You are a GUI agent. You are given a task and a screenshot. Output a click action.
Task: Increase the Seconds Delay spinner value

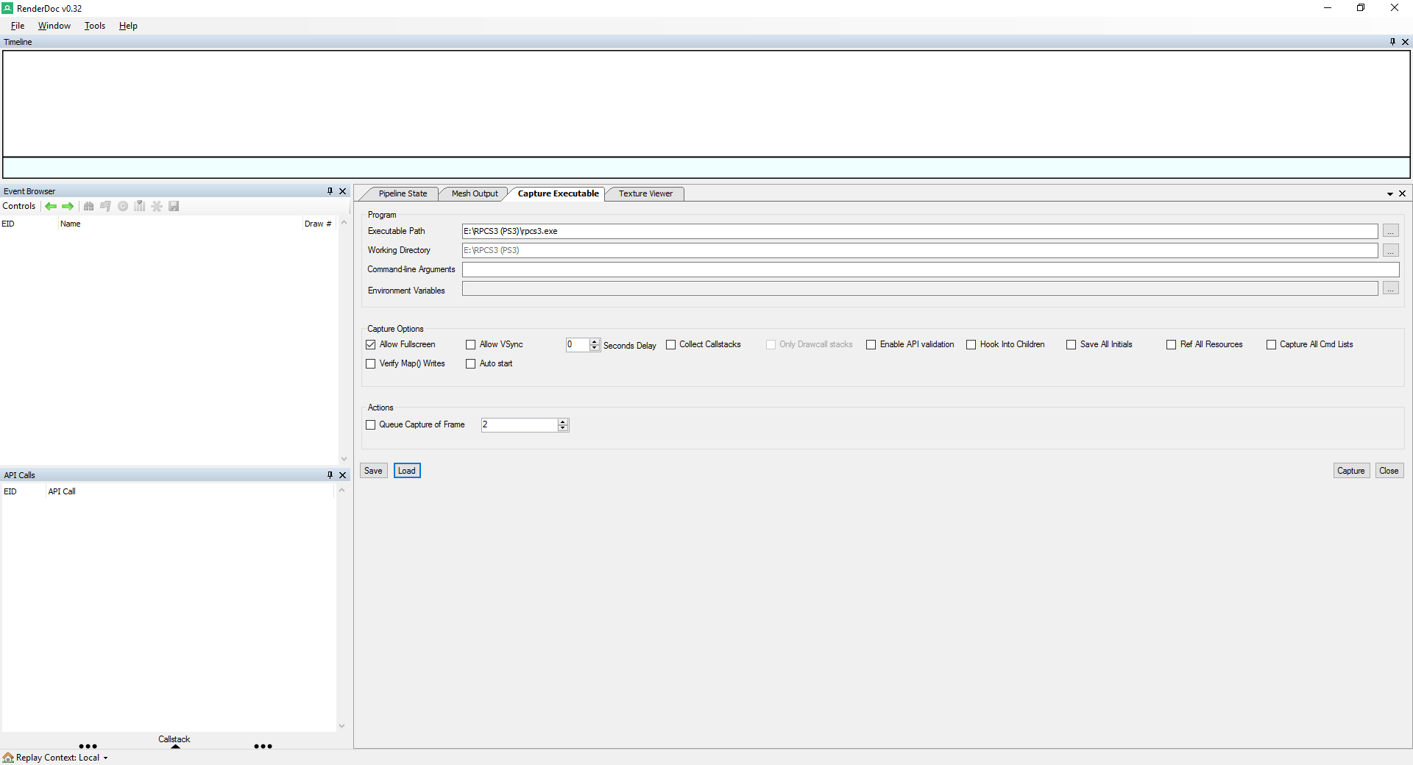pyautogui.click(x=595, y=341)
